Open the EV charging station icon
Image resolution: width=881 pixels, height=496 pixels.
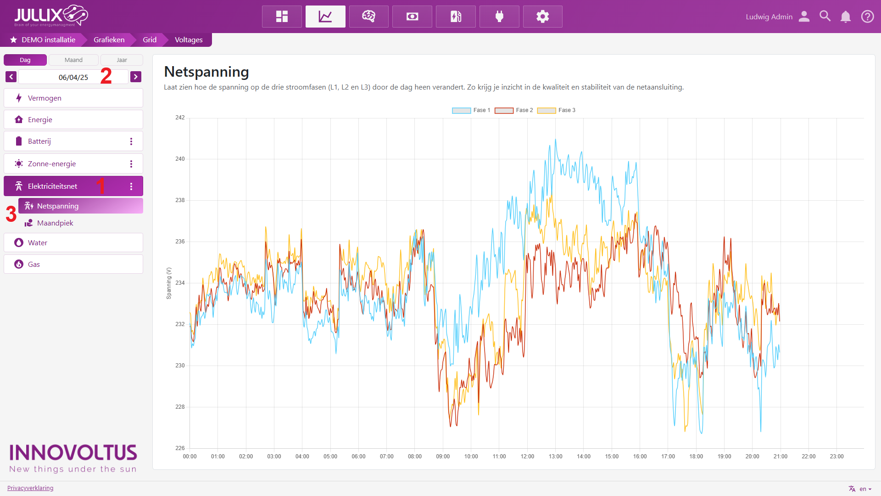456,17
